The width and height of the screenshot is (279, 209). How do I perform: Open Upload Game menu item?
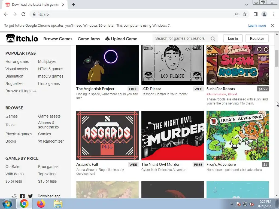pos(121,39)
